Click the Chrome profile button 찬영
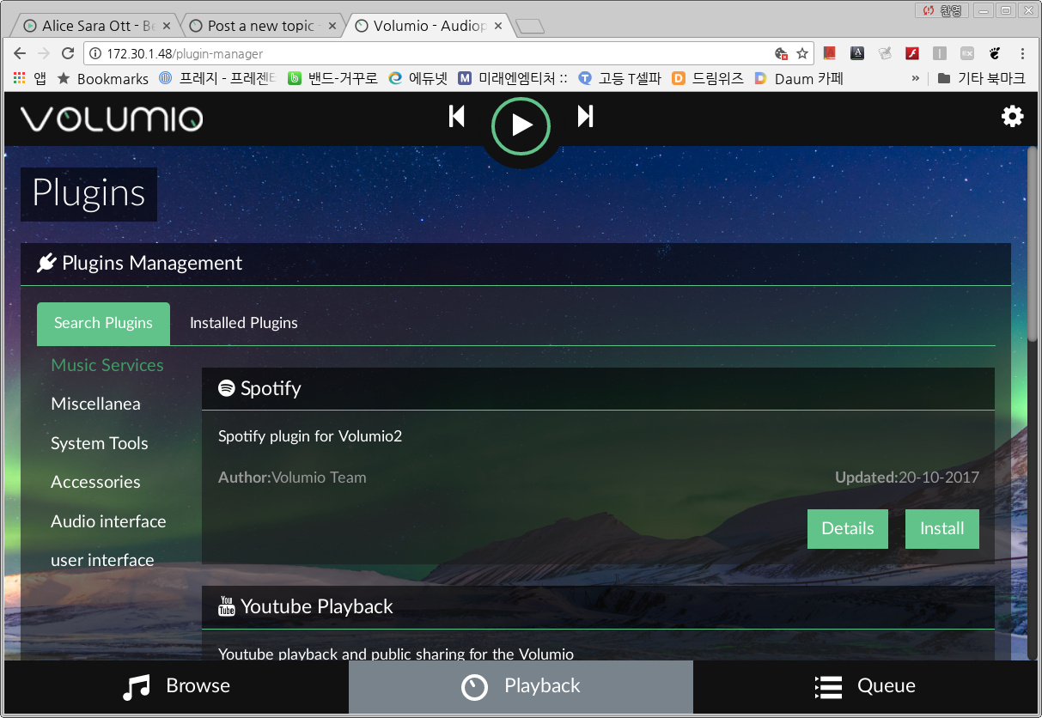 (x=941, y=10)
